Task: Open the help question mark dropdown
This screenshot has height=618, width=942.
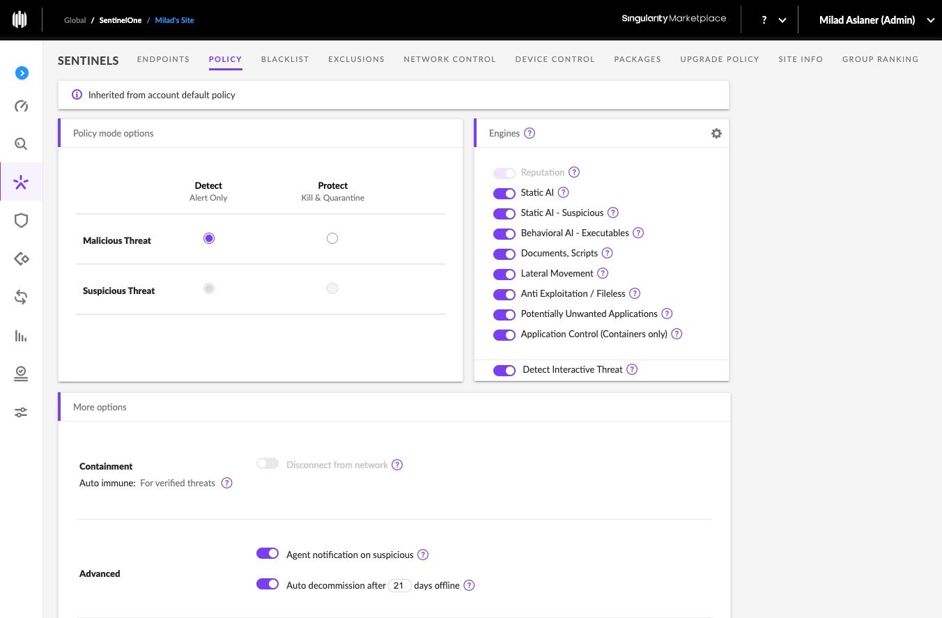Action: pyautogui.click(x=773, y=20)
